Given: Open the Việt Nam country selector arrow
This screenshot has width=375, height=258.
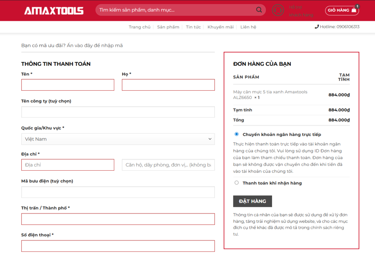Looking at the screenshot, I should tap(210, 139).
